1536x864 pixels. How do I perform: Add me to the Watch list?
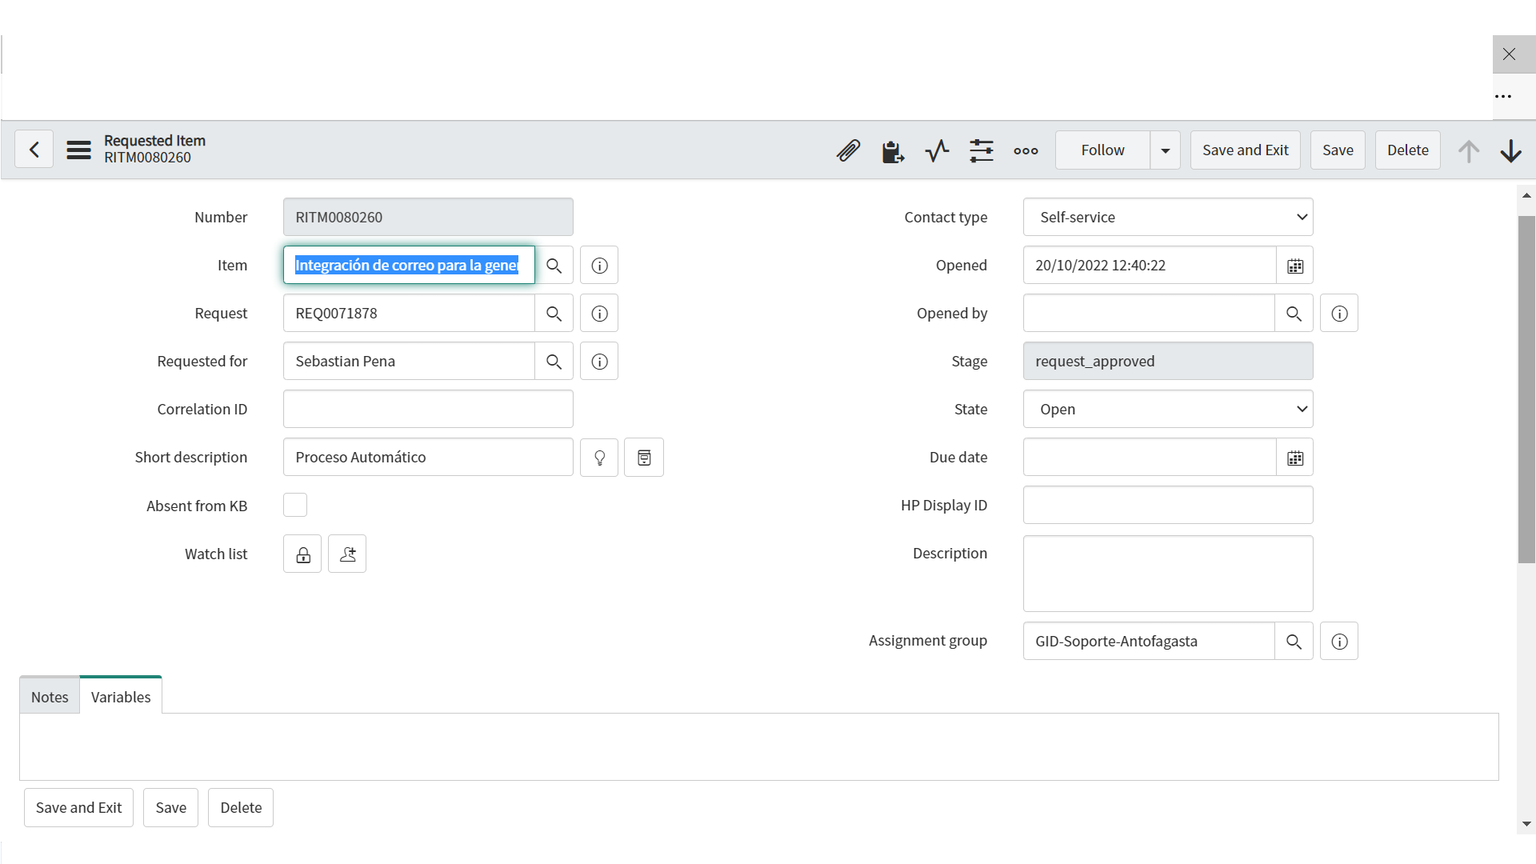pyautogui.click(x=347, y=554)
